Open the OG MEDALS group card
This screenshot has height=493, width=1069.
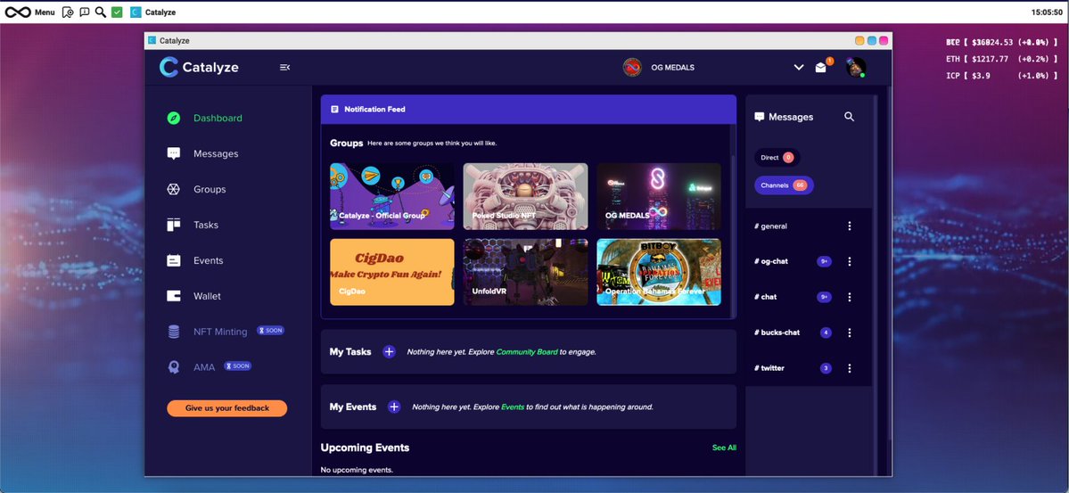click(x=659, y=196)
